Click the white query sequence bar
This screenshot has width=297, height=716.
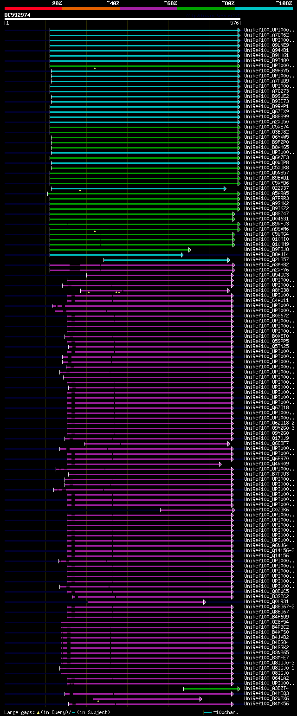(x=123, y=19)
